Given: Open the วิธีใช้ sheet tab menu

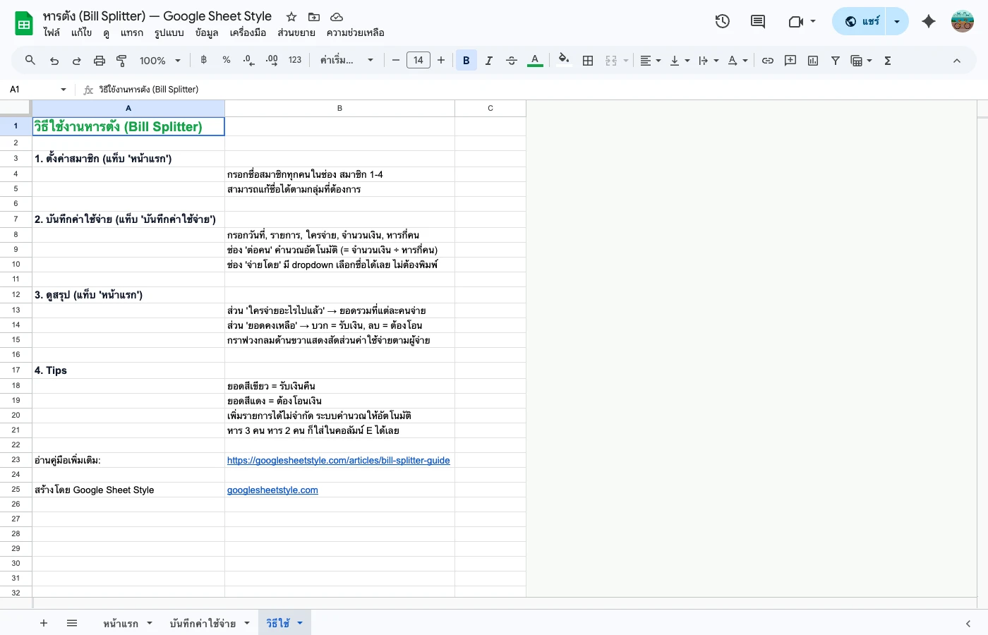Looking at the screenshot, I should coord(299,623).
